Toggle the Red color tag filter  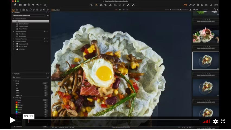click(x=46, y=102)
